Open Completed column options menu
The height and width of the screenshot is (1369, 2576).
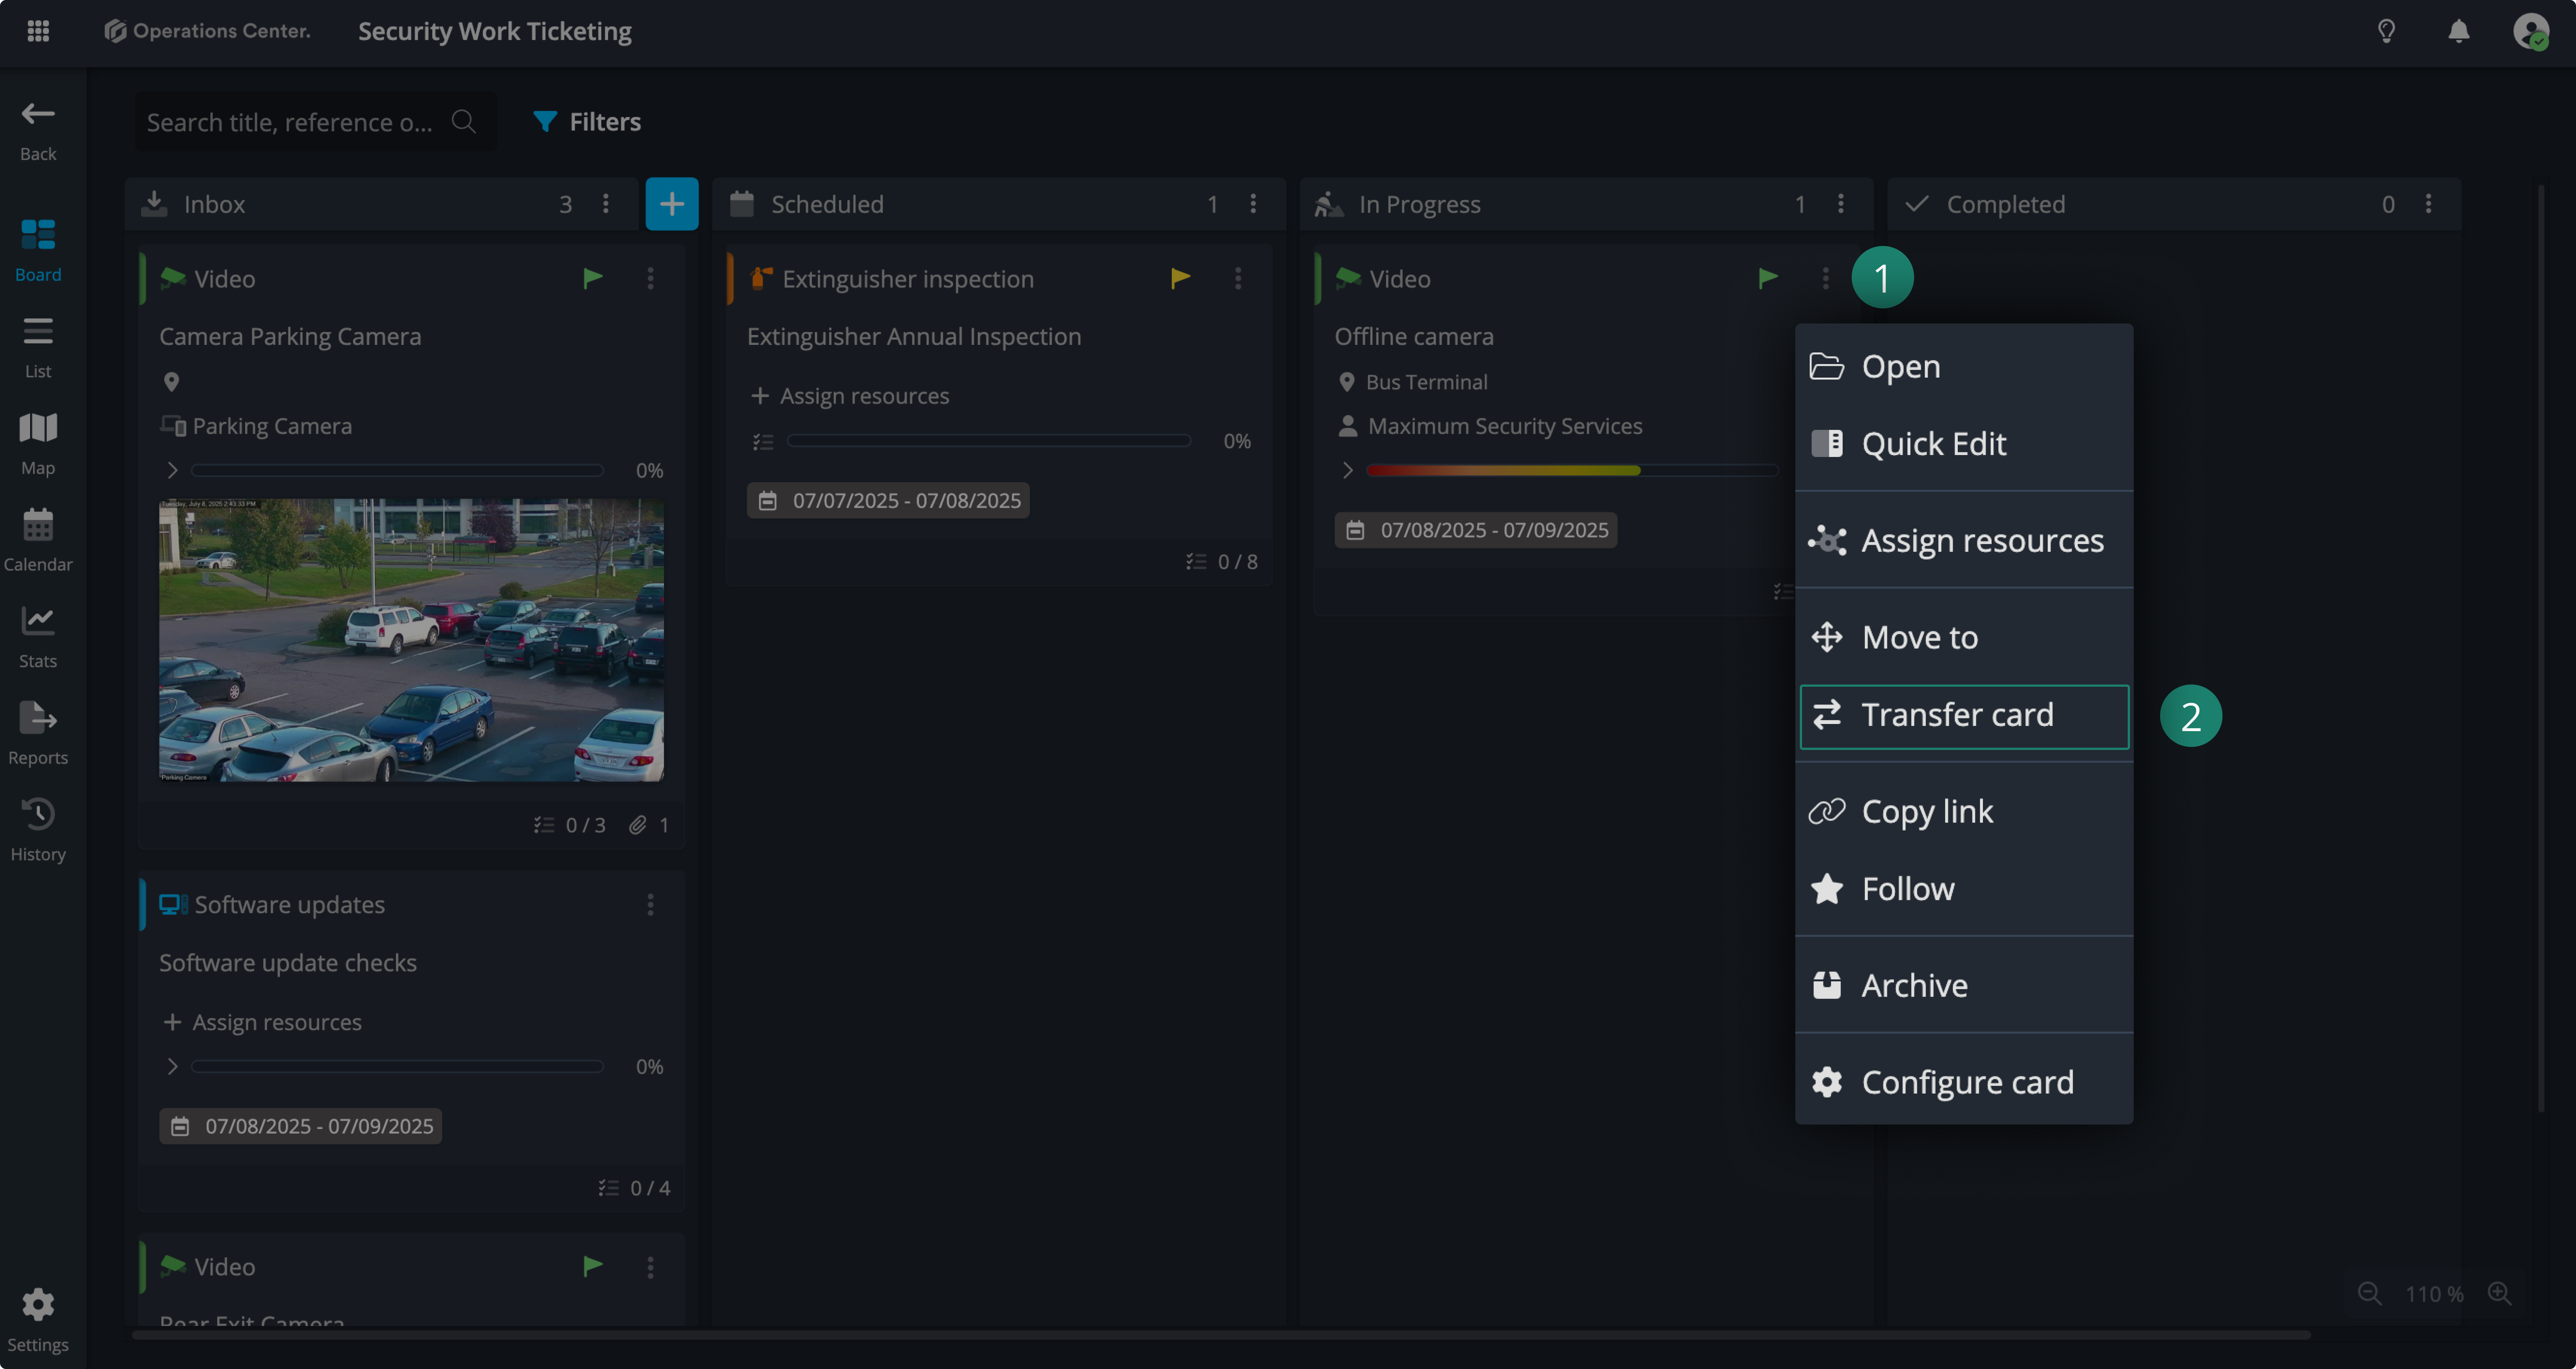point(2428,204)
